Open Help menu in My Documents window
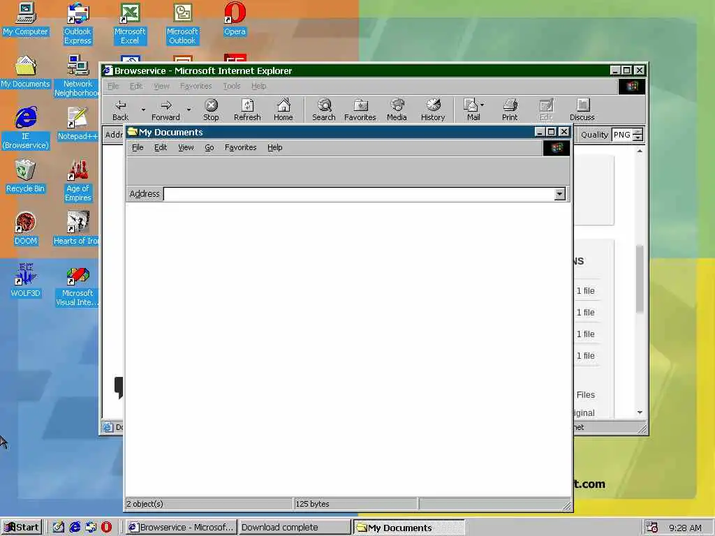 [275, 148]
